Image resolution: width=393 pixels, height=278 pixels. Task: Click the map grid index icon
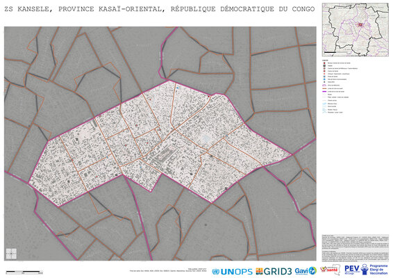(11, 254)
